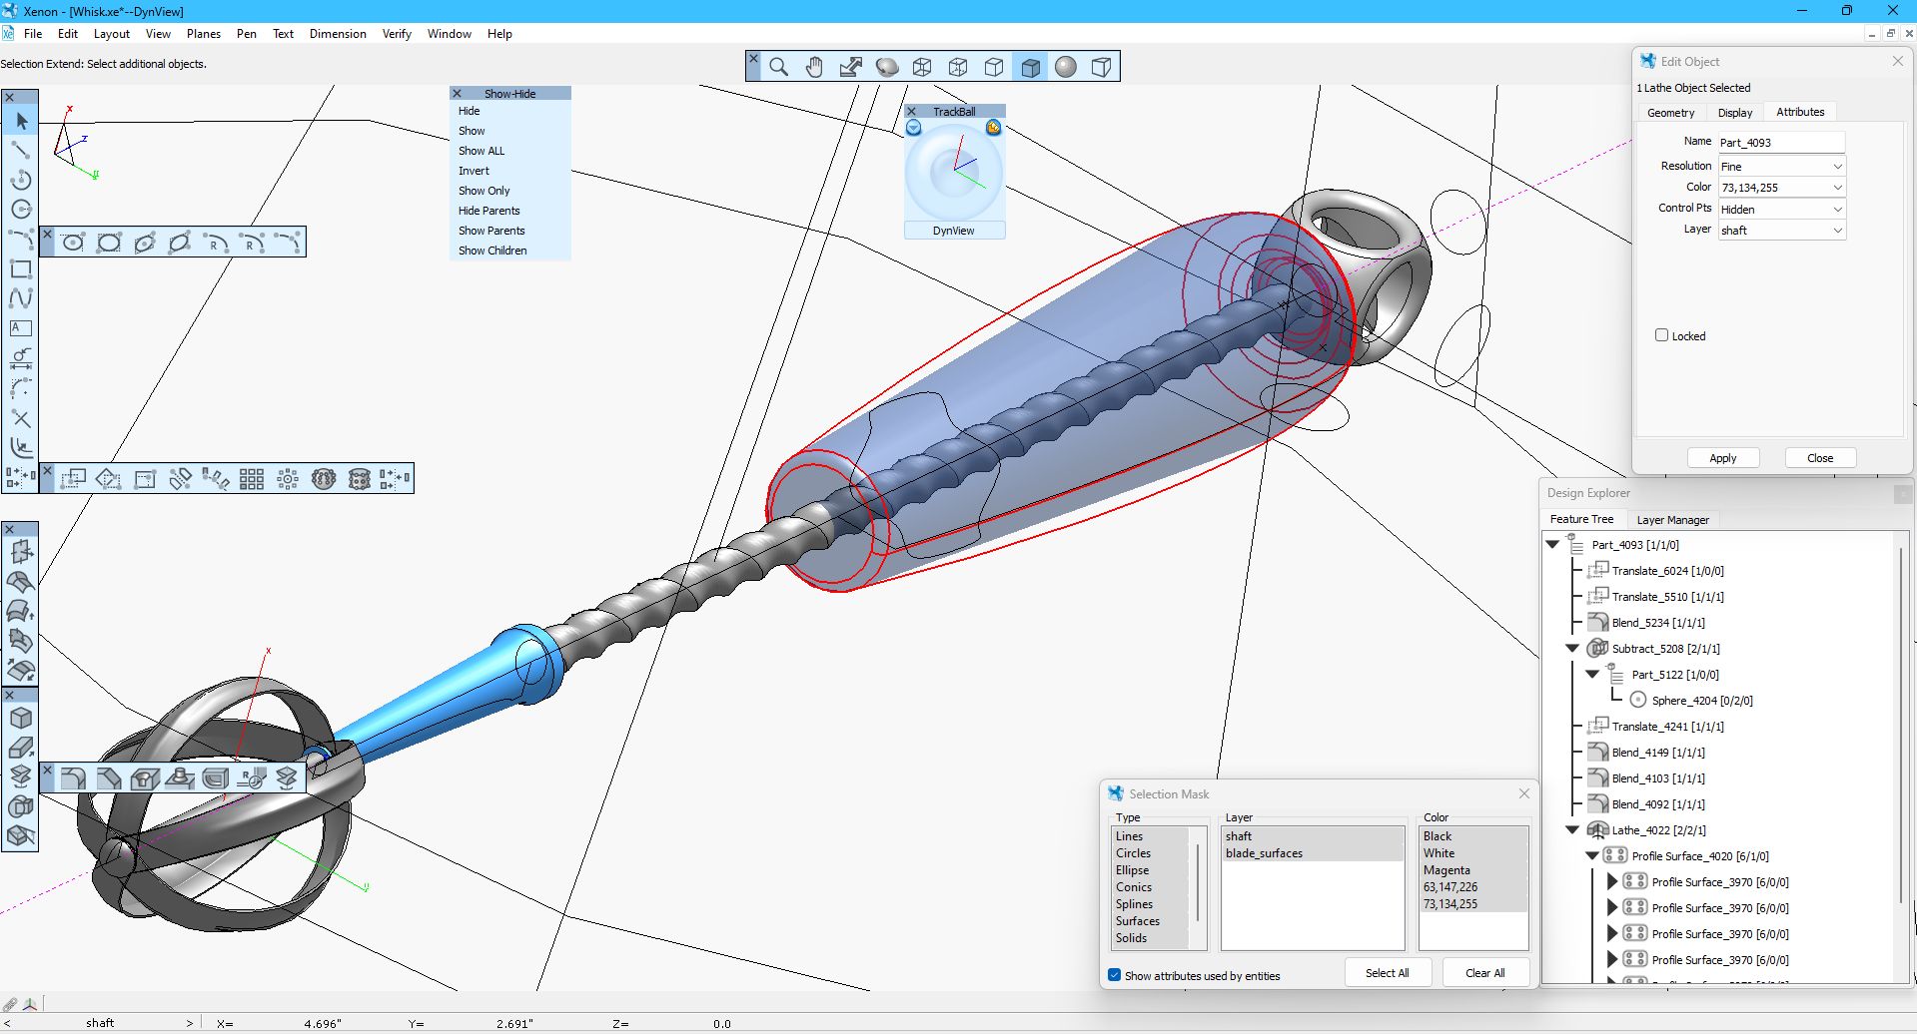Screen dimensions: 1917x1034
Task: Click the polar array tool icon
Action: pyautogui.click(x=288, y=478)
